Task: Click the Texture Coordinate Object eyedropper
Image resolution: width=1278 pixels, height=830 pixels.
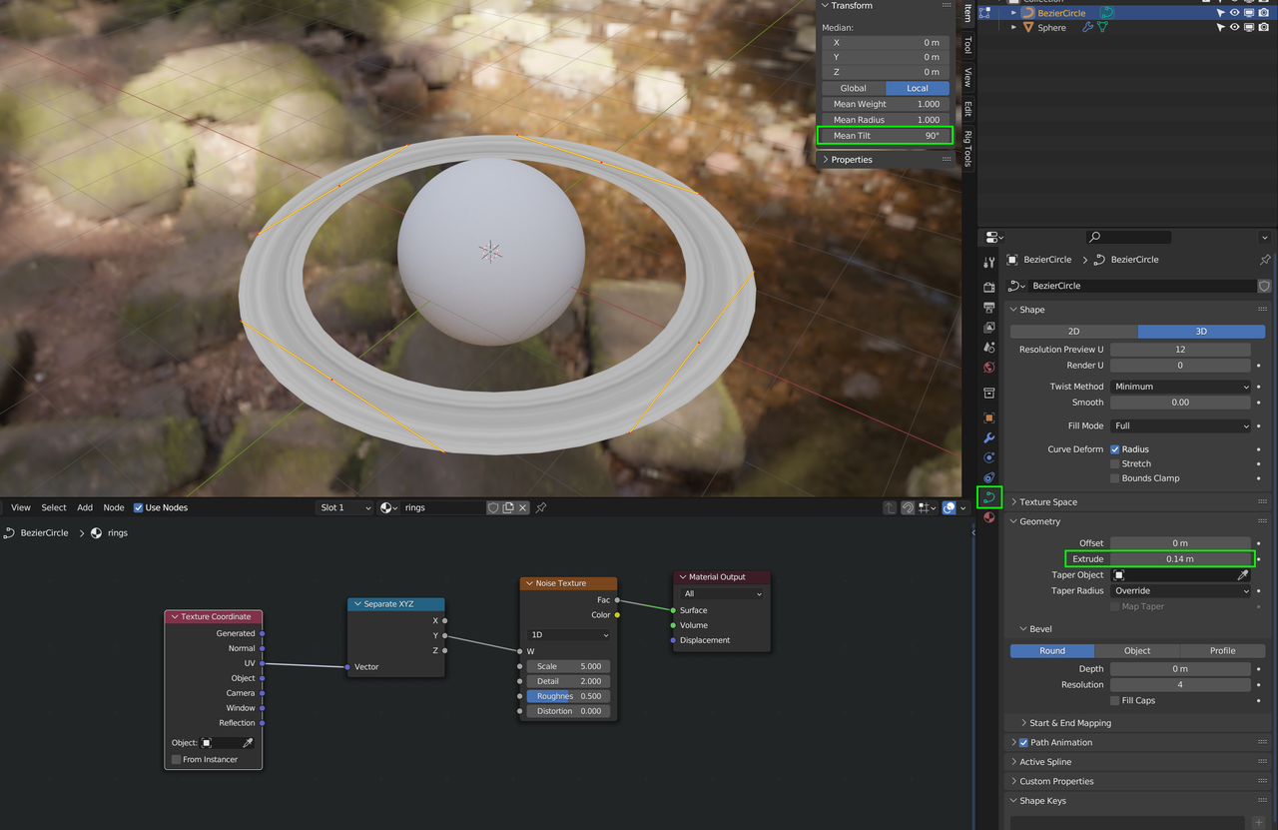Action: click(x=249, y=743)
